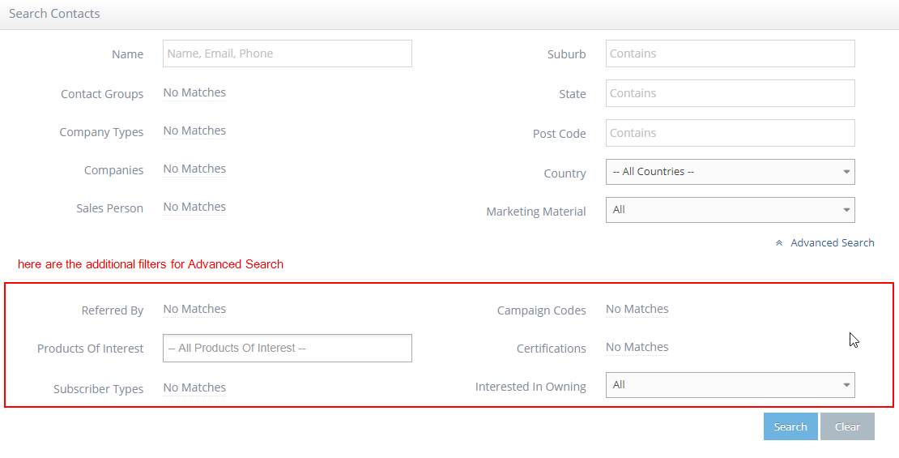This screenshot has height=458, width=899.
Task: Click No Matches next to Subscriber Types
Action: 194,387
